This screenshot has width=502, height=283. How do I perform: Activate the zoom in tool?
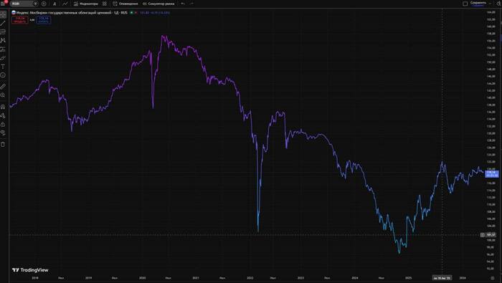3,95
